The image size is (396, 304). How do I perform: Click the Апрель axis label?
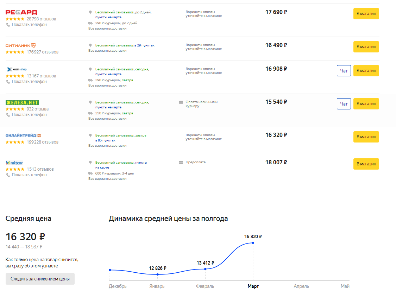tap(301, 286)
